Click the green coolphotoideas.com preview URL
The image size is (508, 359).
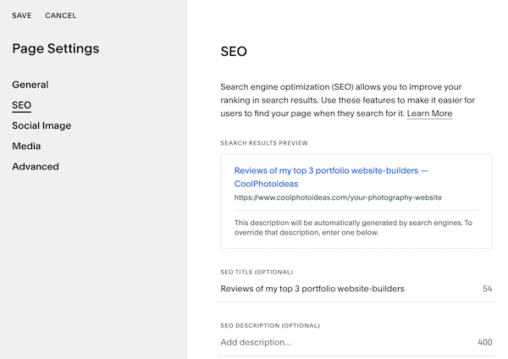338,197
